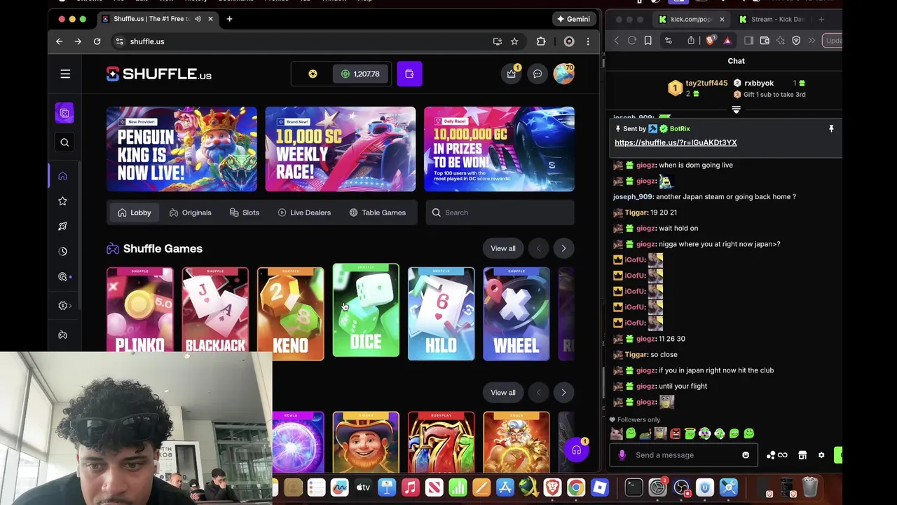Open the shuffle.us referral link in chat
The height and width of the screenshot is (505, 897).
[x=676, y=142]
